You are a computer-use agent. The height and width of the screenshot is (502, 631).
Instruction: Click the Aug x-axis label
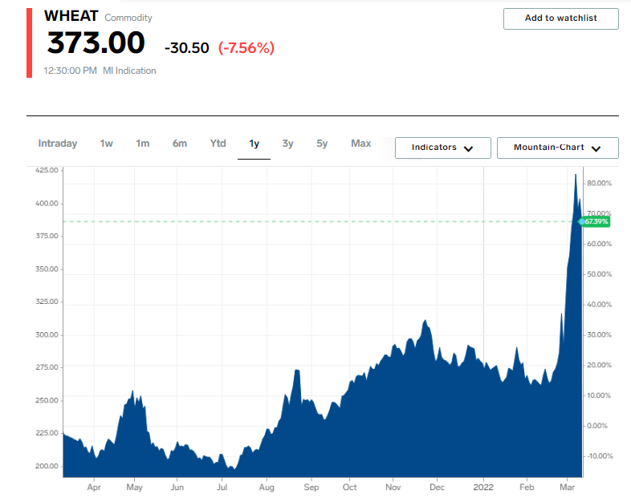pos(267,487)
